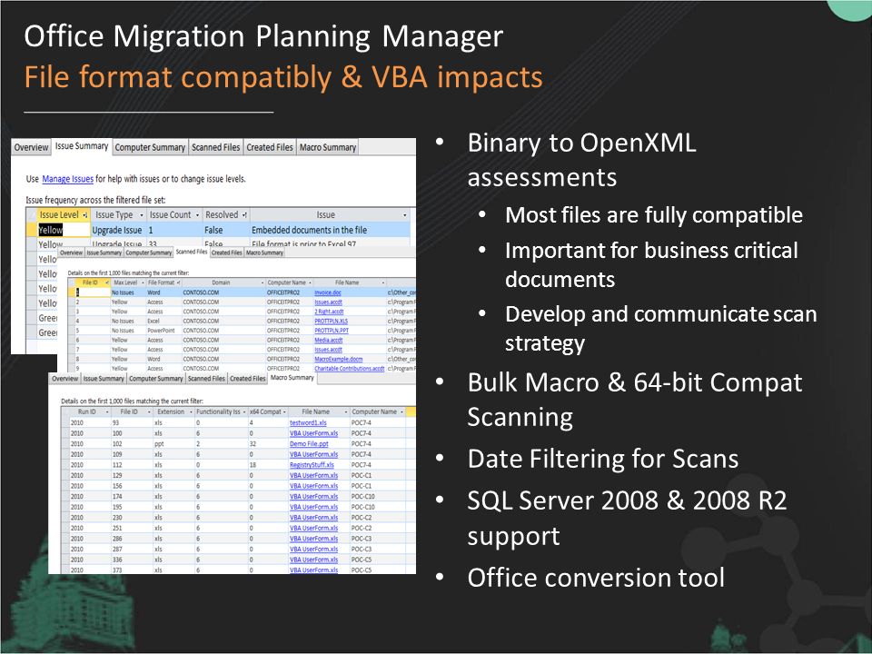This screenshot has height=654, width=872.
Task: Open VBA UserForm.xls link for File ID 230
Action: [313, 518]
